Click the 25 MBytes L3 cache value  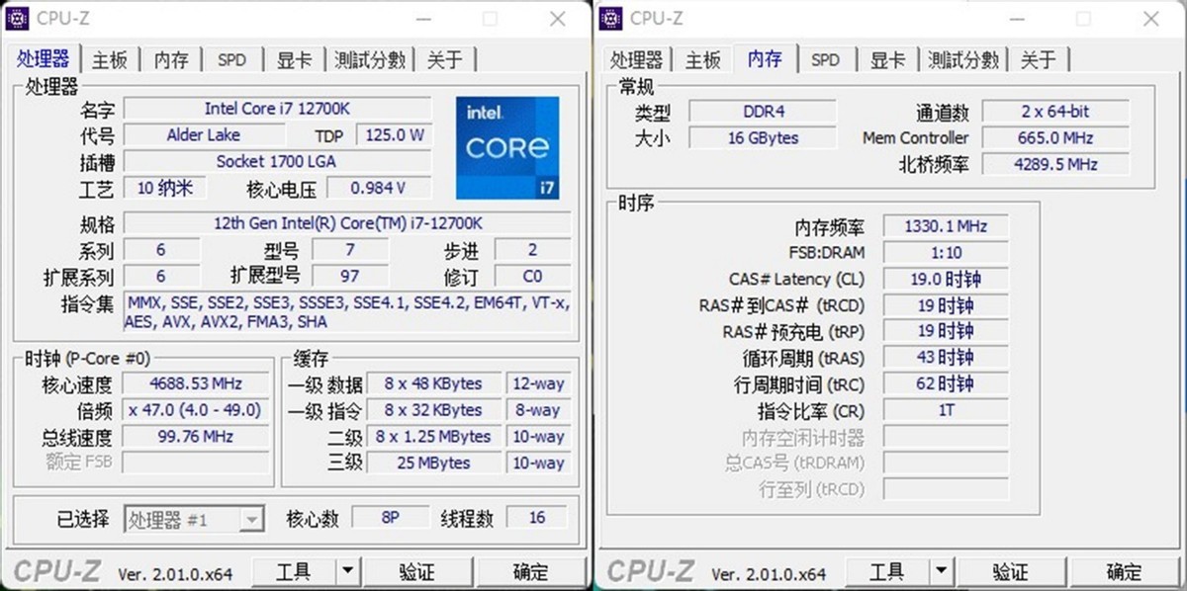[433, 463]
